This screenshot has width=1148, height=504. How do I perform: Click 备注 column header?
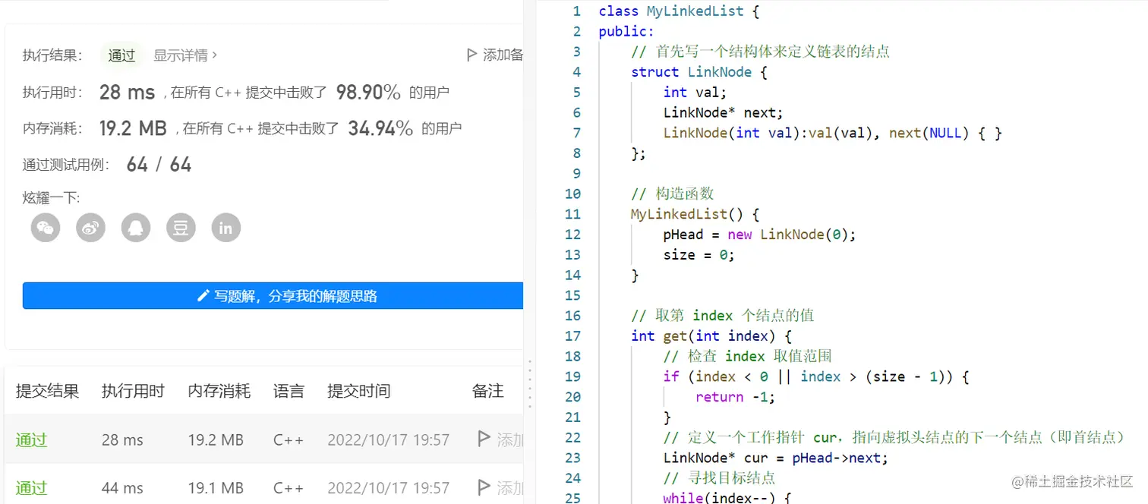[487, 391]
